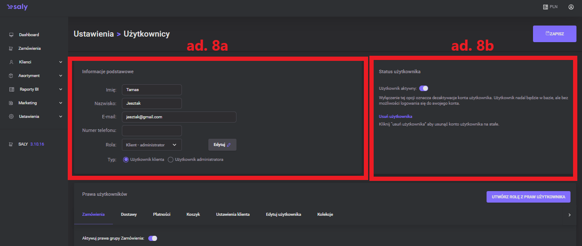Click the PLN currency icon
This screenshot has height=246, width=582.
point(545,7)
